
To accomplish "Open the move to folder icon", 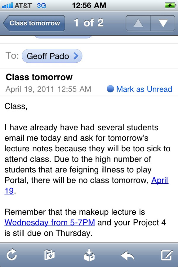I will (49, 255).
